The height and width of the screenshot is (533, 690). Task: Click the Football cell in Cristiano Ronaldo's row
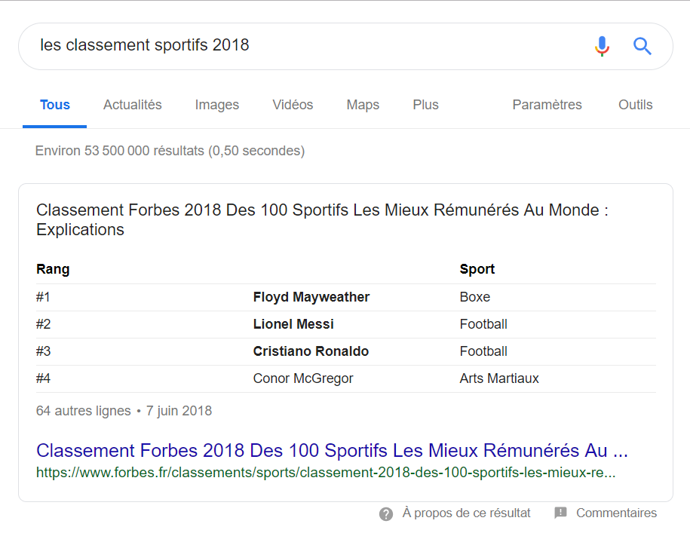[483, 351]
